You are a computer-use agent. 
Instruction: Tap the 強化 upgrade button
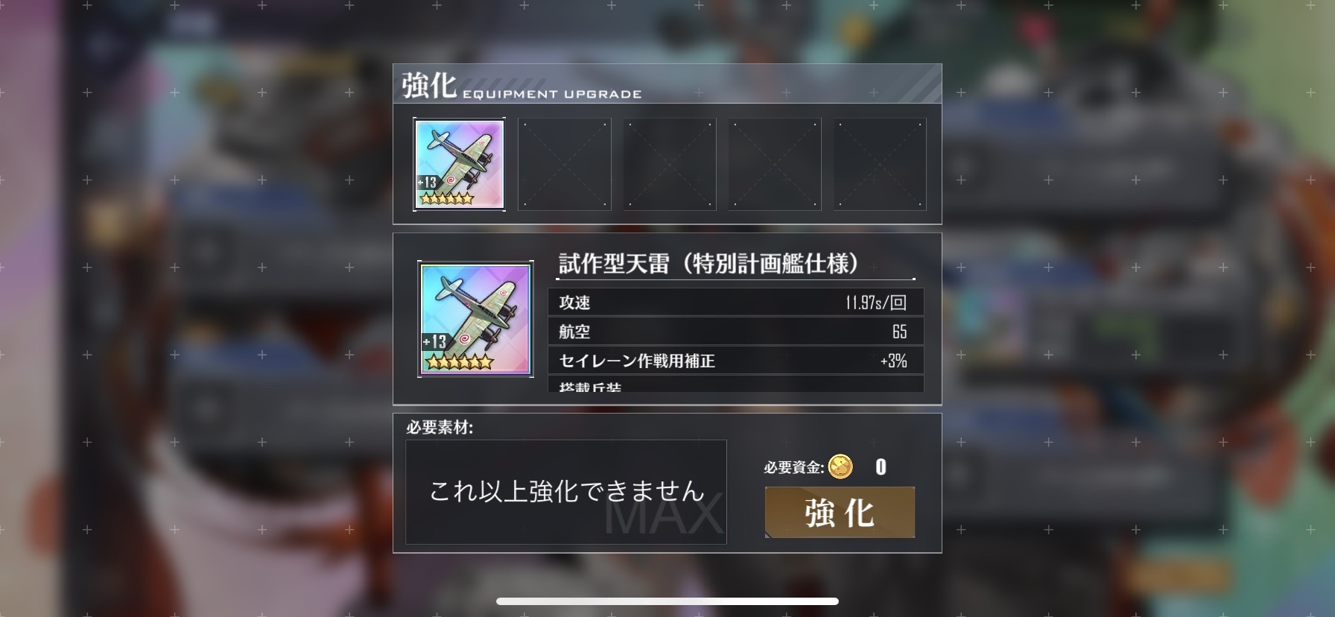(840, 512)
